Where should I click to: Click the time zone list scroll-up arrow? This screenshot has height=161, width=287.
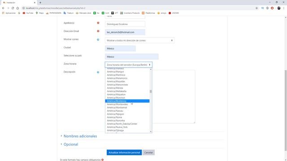click(151, 69)
